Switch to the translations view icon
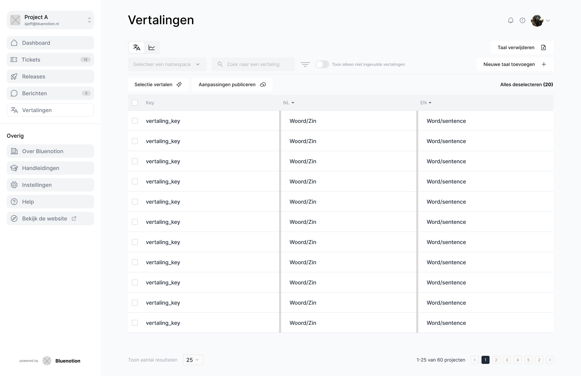 pos(137,47)
